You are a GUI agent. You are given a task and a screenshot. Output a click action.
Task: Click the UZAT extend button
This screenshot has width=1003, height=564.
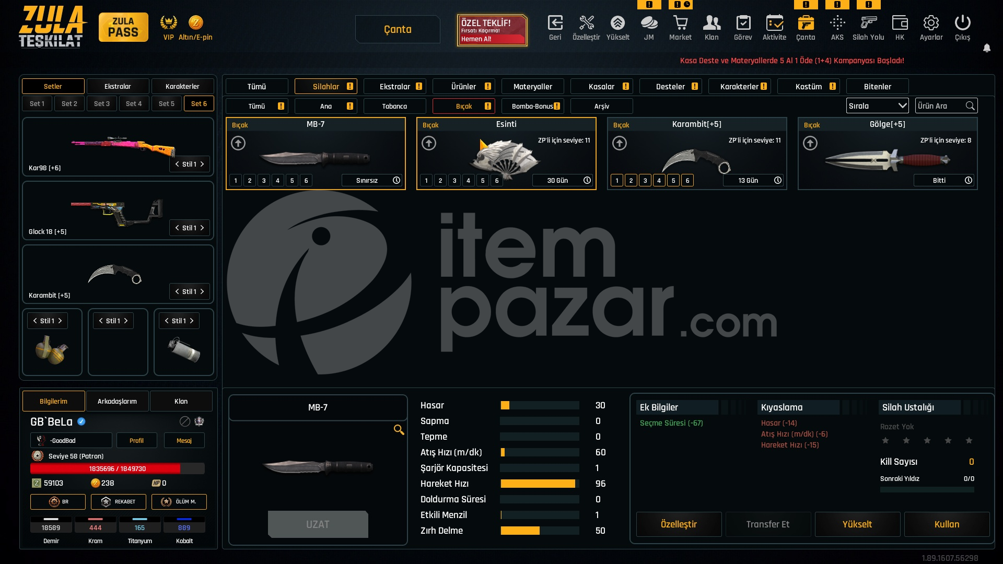click(318, 524)
